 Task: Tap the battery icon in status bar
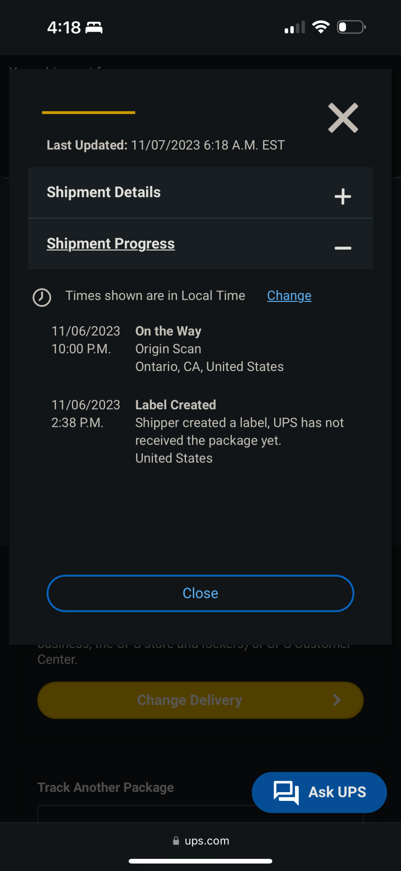(x=351, y=27)
